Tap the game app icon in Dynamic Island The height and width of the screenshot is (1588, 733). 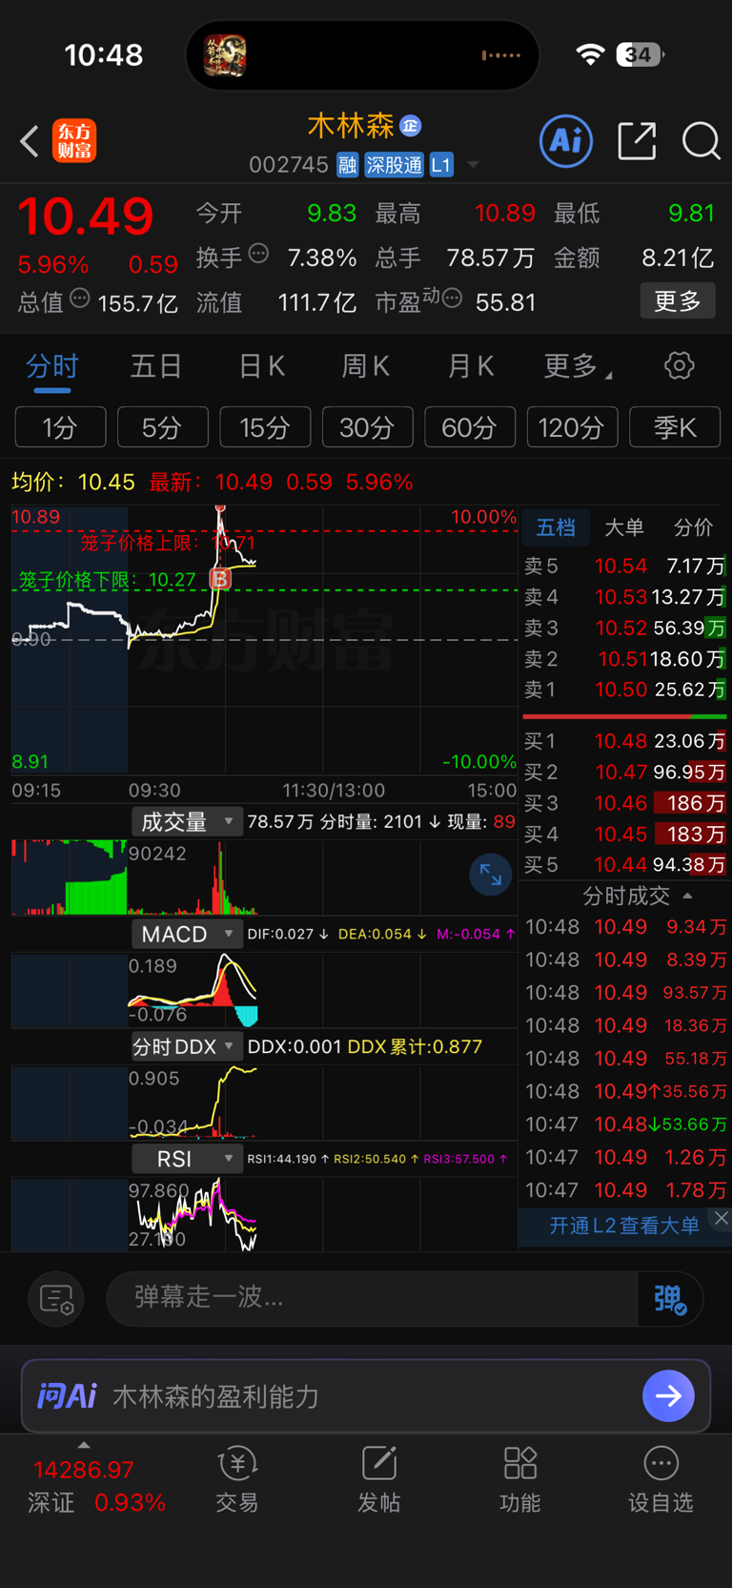225,55
